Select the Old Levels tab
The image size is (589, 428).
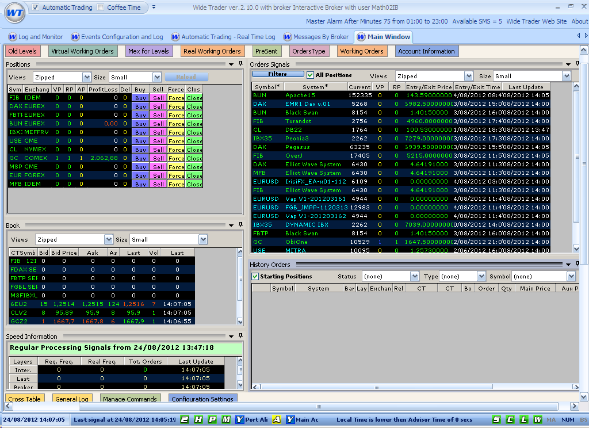(22, 51)
